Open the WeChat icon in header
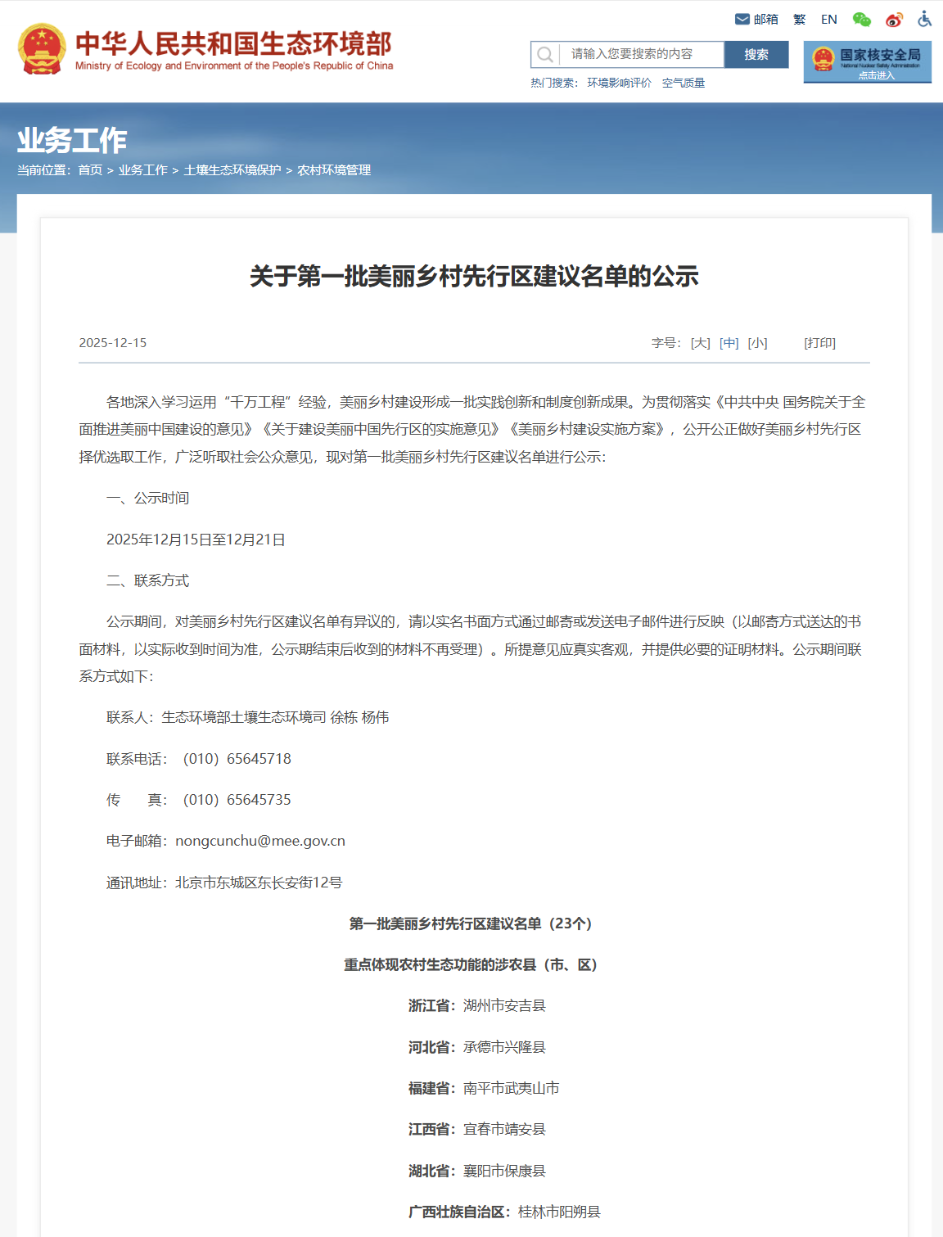The height and width of the screenshot is (1237, 943). pos(861,20)
